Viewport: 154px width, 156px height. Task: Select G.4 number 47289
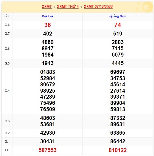(x=47, y=97)
